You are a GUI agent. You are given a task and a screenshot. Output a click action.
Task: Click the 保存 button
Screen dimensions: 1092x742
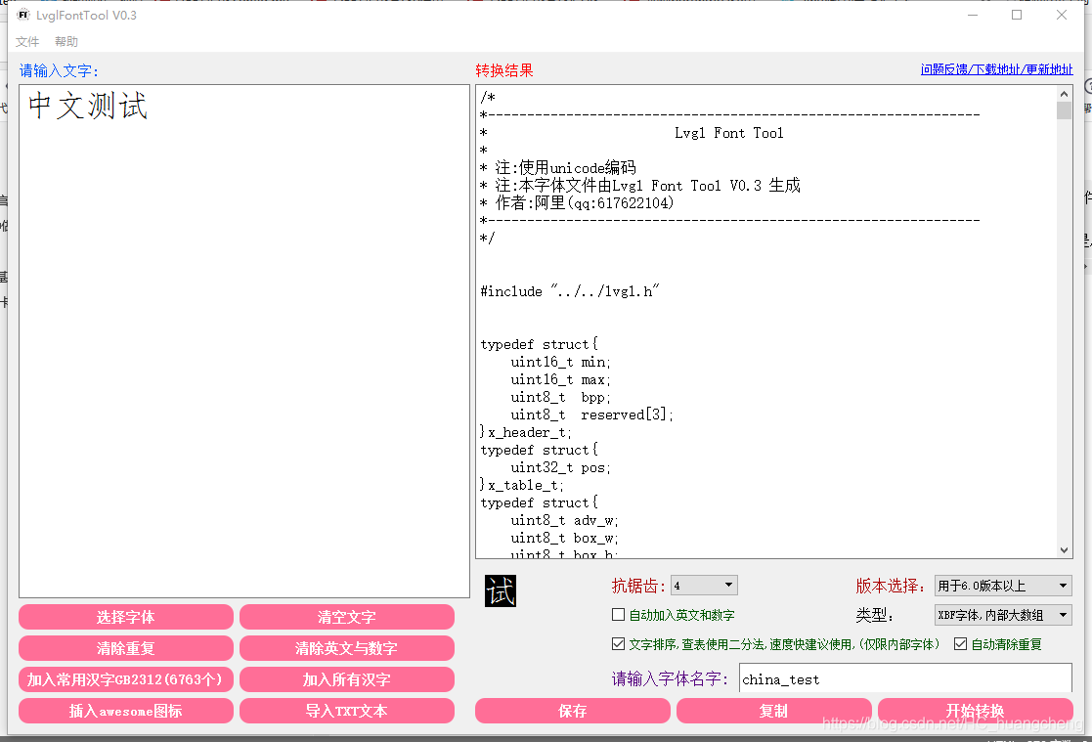(x=573, y=711)
